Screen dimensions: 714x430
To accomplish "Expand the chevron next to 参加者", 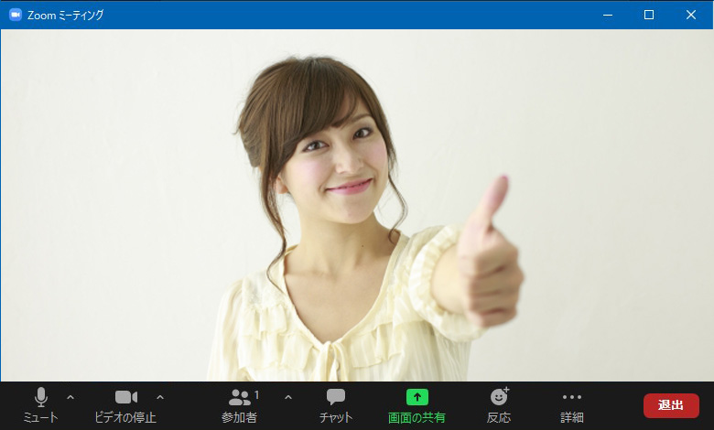I will (288, 397).
